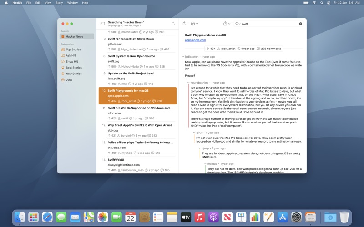Clear the search field text
This screenshot has height=227, width=364.
coord(300,24)
